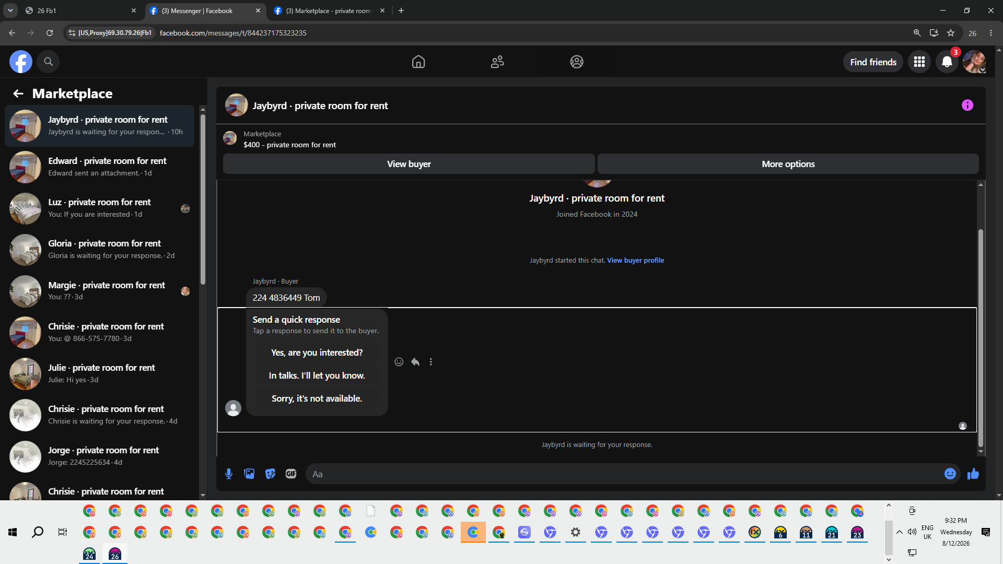Open the GIF picker
1003x564 pixels.
291,474
